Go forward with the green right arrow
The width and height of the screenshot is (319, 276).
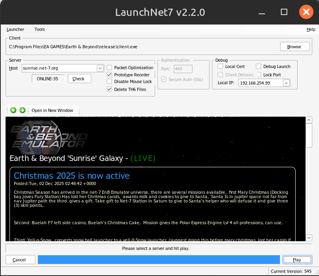pyautogui.click(x=22, y=110)
